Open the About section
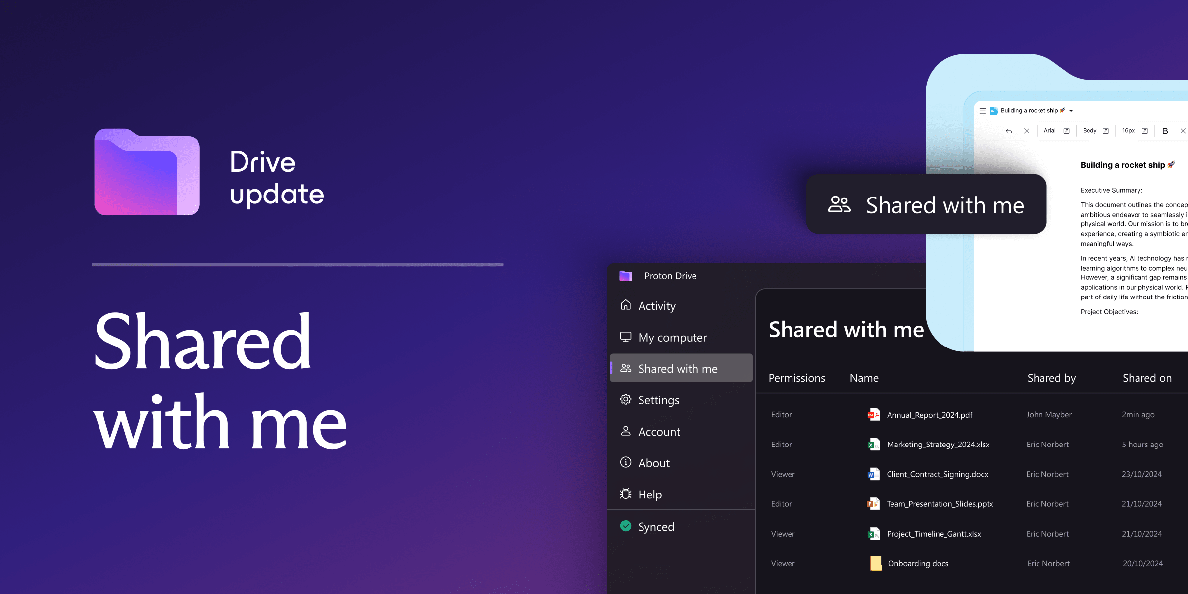 654,463
